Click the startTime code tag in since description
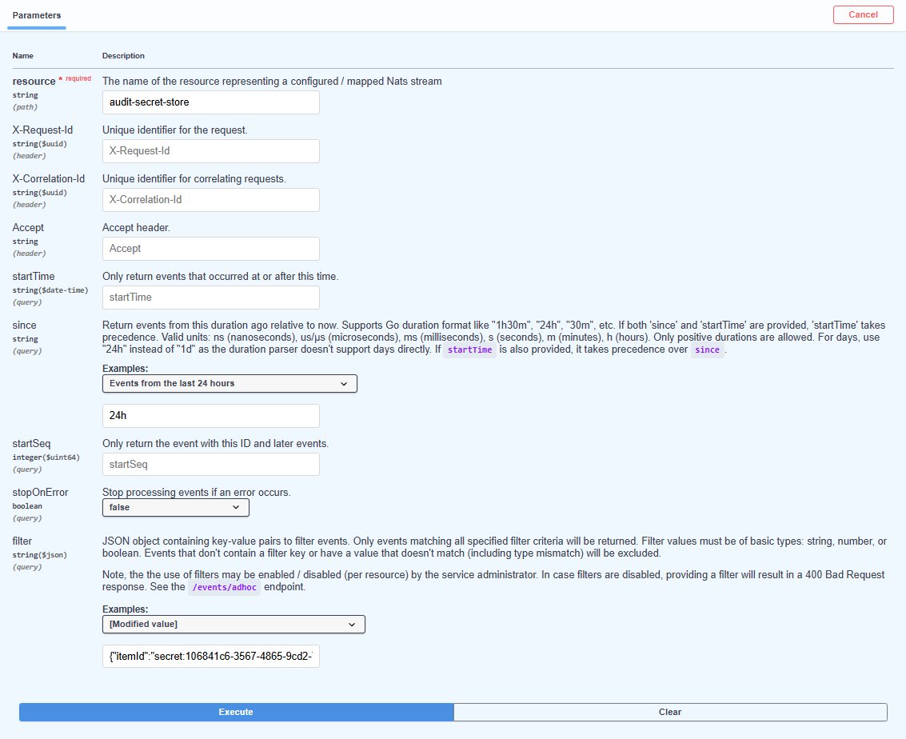The height and width of the screenshot is (739, 906). coord(469,350)
